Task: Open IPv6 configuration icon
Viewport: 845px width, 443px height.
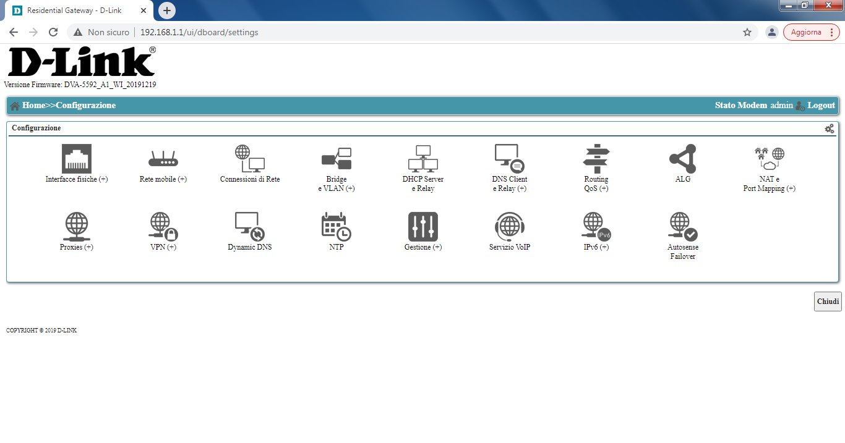Action: click(x=596, y=227)
